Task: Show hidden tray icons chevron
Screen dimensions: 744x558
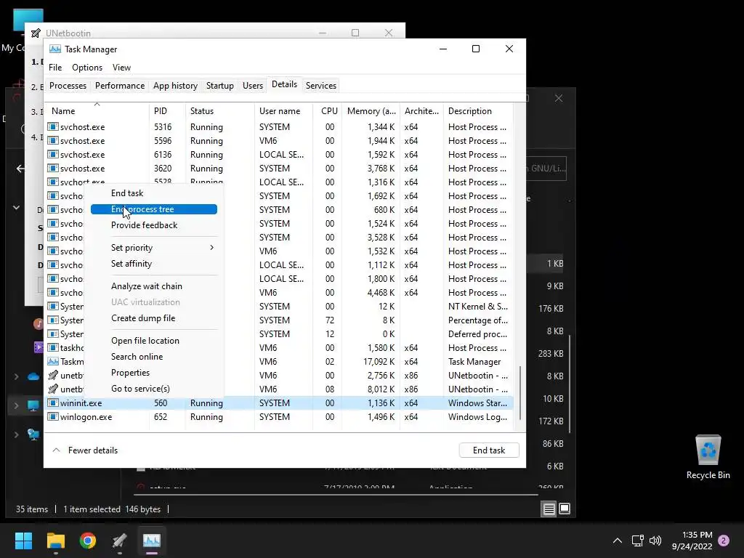Action: [x=618, y=541]
